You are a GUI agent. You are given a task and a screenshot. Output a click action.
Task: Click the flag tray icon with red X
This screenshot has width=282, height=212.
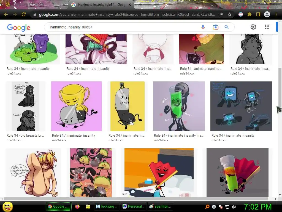pos(221,207)
